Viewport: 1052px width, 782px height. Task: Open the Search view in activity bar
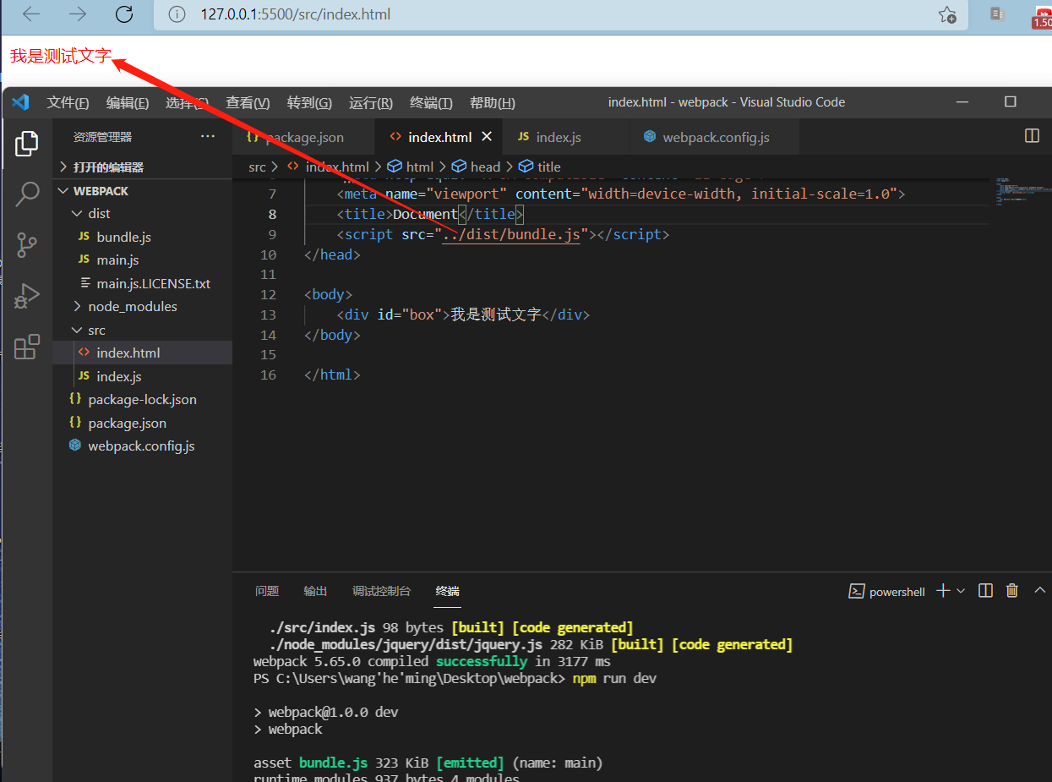pos(27,194)
